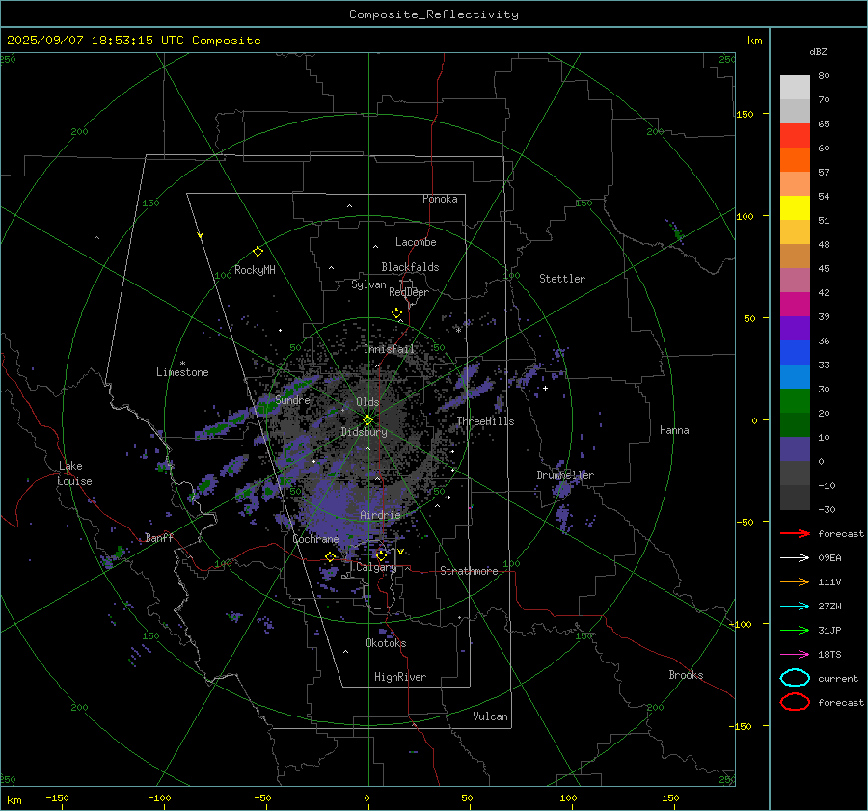Click the Ponoka label on map
The height and width of the screenshot is (811, 868).
440,199
